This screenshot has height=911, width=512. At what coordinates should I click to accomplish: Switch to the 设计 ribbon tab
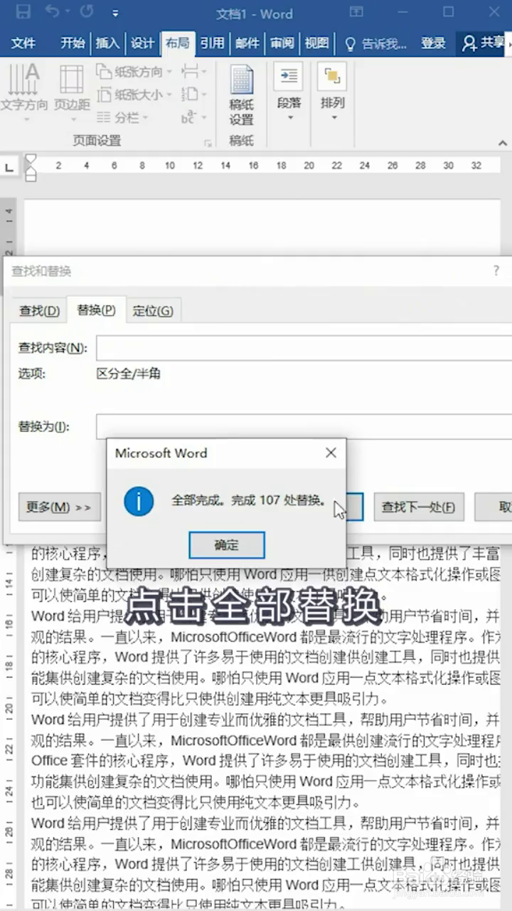142,43
